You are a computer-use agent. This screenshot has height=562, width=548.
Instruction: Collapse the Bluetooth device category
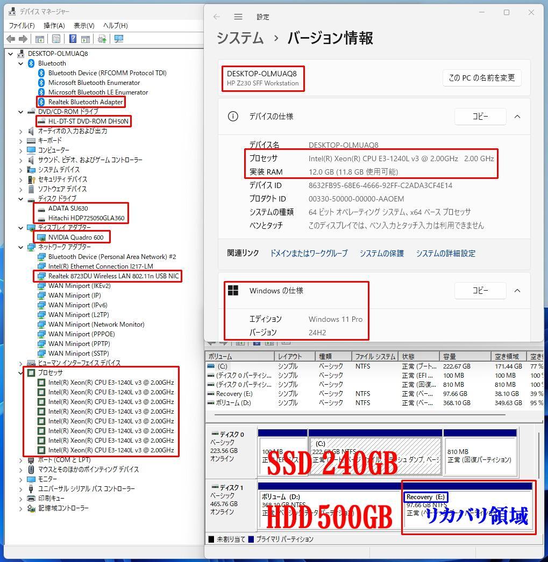(20, 63)
